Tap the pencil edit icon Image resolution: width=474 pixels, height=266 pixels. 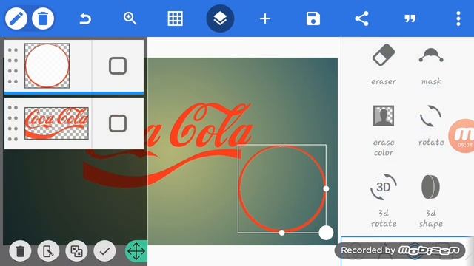16,18
